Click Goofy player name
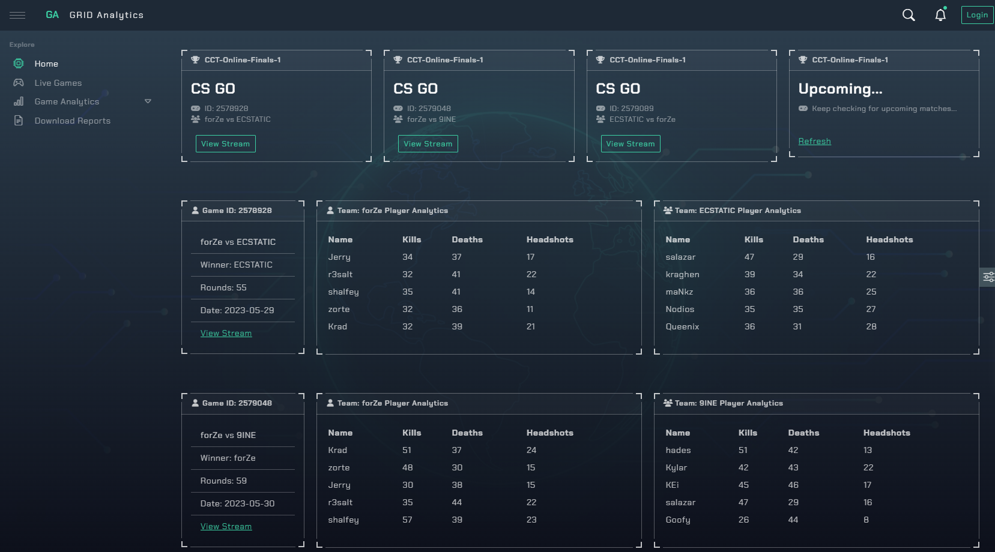Viewport: 995px width, 552px height. click(x=678, y=520)
